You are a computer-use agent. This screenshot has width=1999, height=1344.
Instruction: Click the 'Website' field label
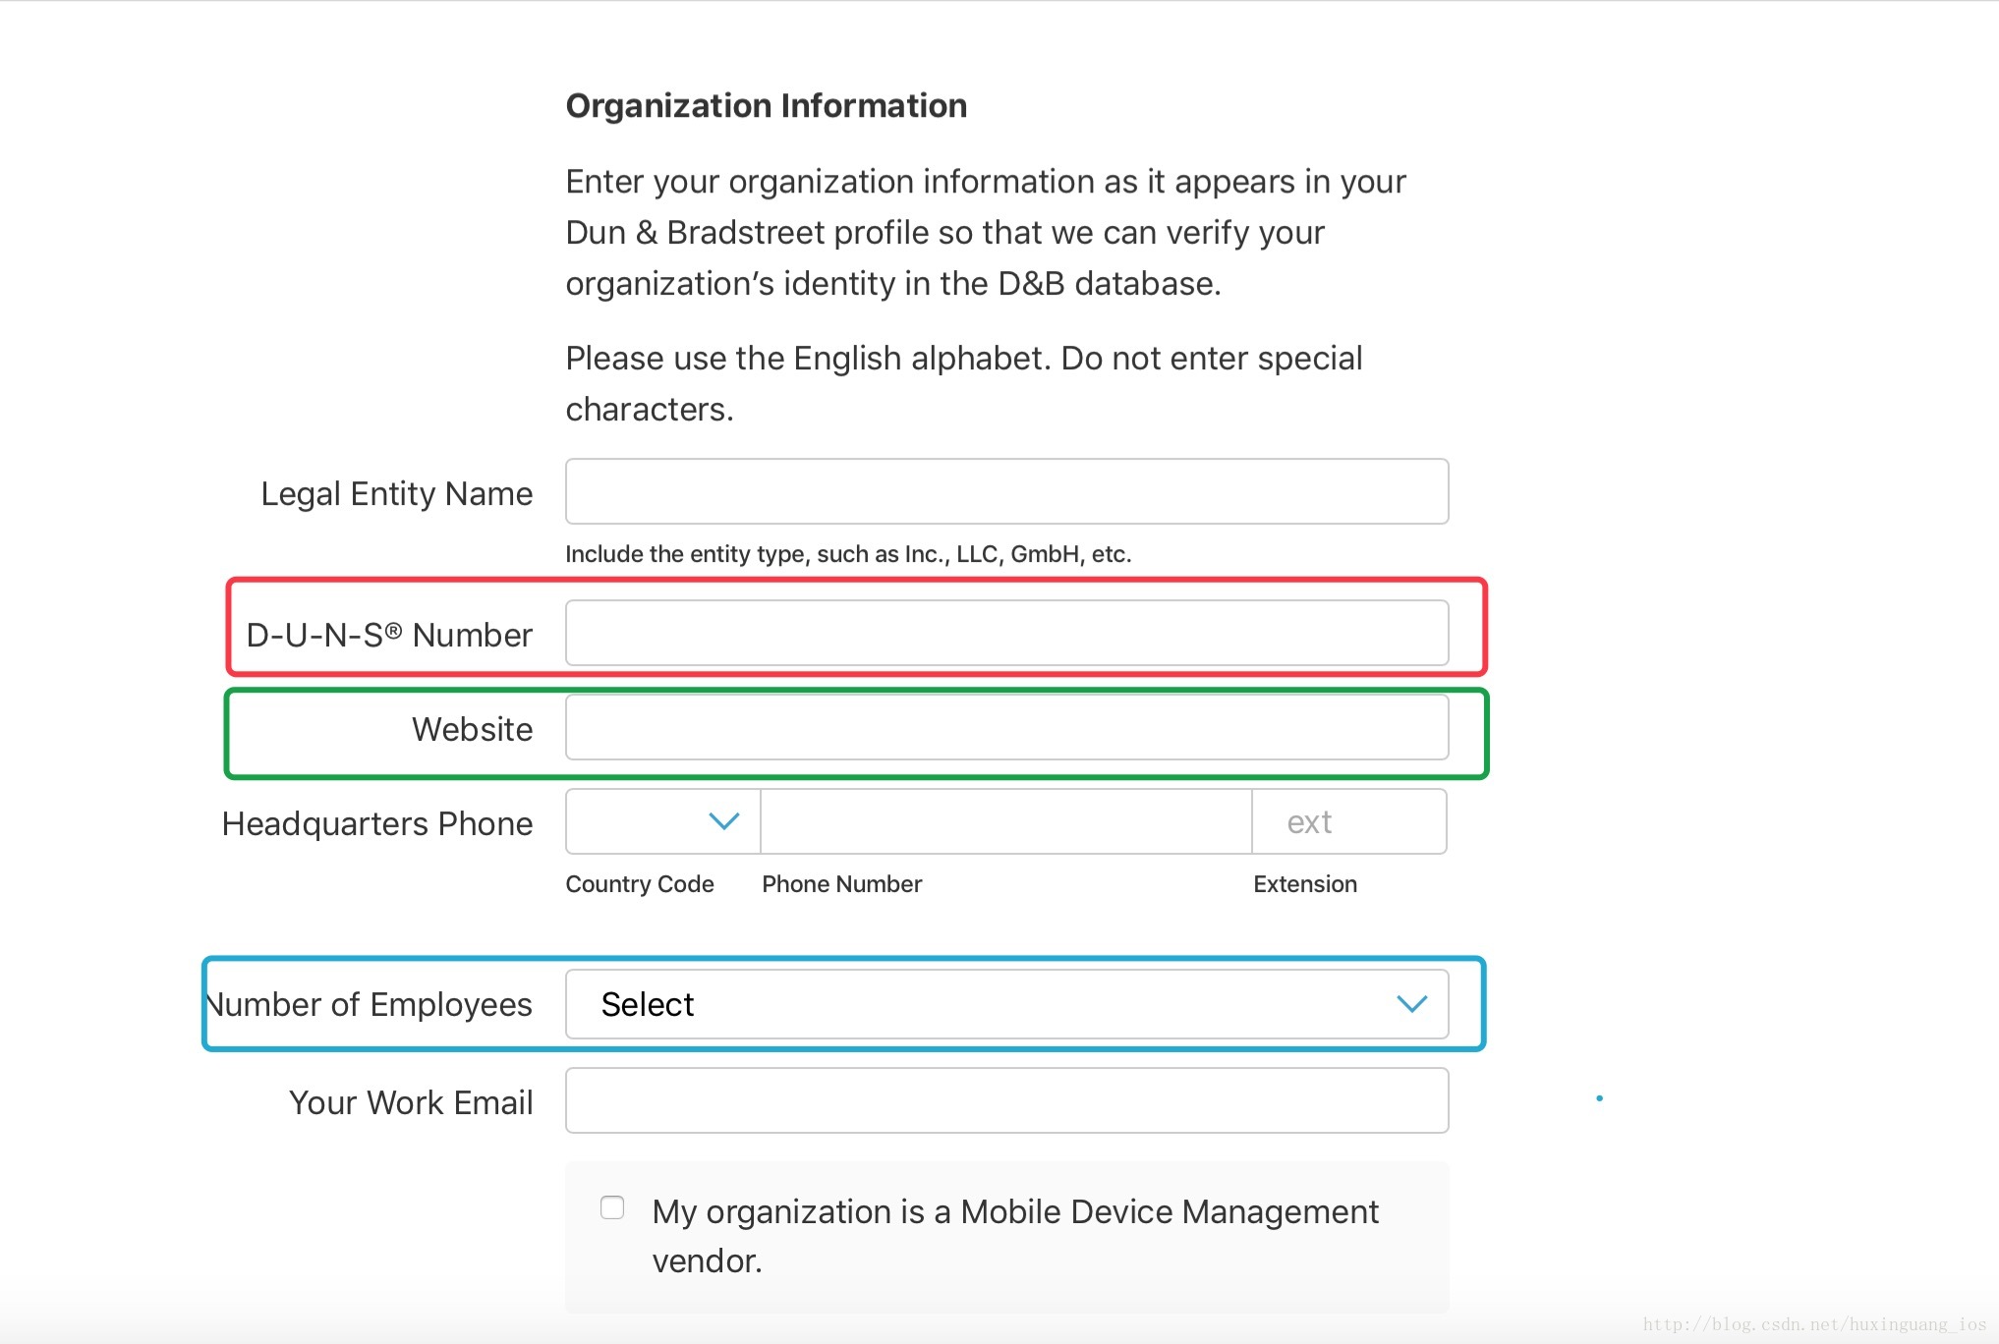(x=472, y=729)
